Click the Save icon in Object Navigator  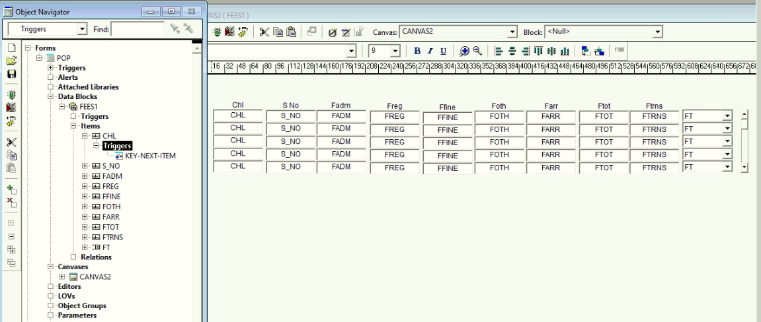click(11, 75)
